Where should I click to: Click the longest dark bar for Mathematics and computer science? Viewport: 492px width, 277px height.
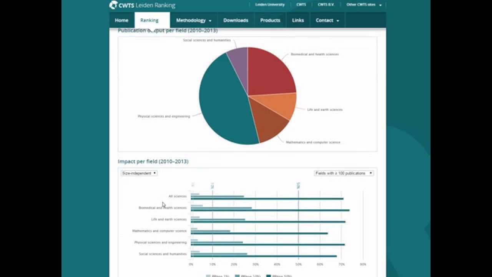tap(259, 233)
